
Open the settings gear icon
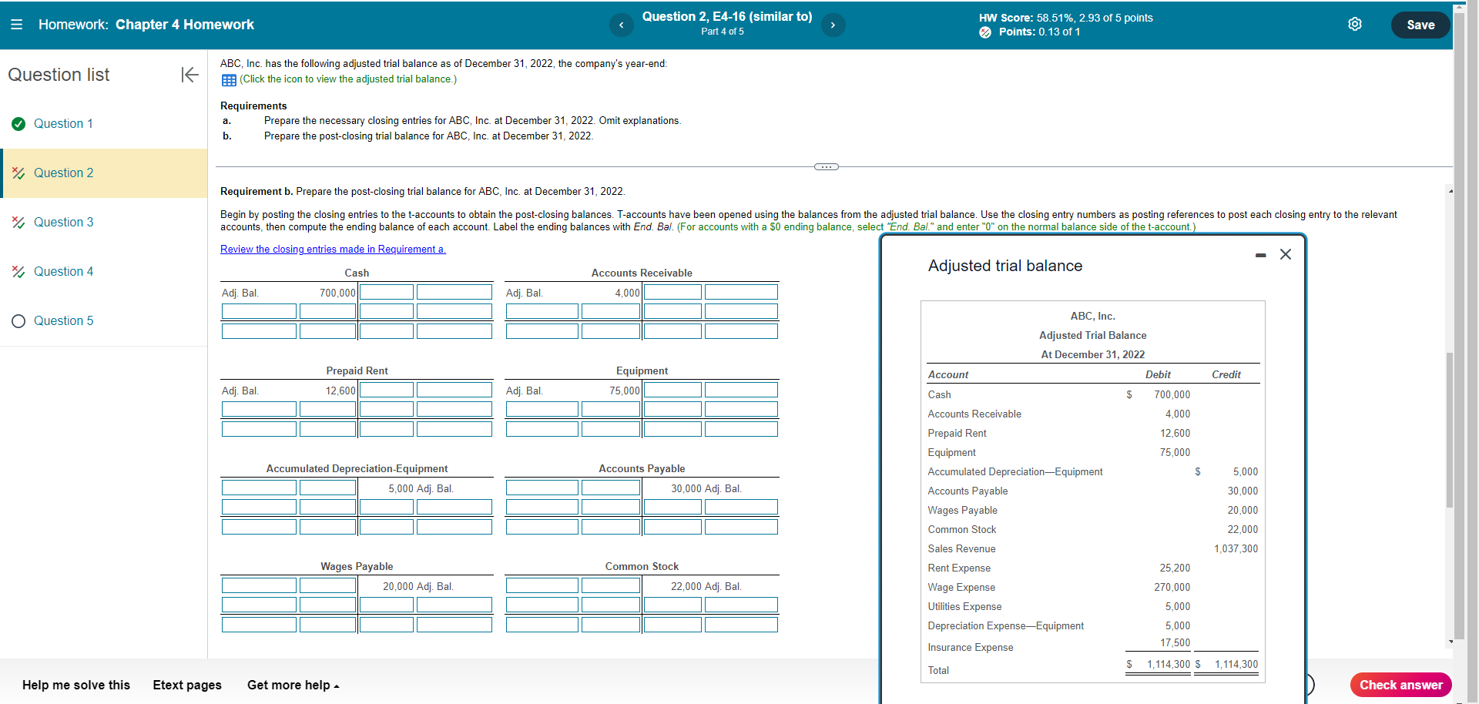[x=1355, y=25]
